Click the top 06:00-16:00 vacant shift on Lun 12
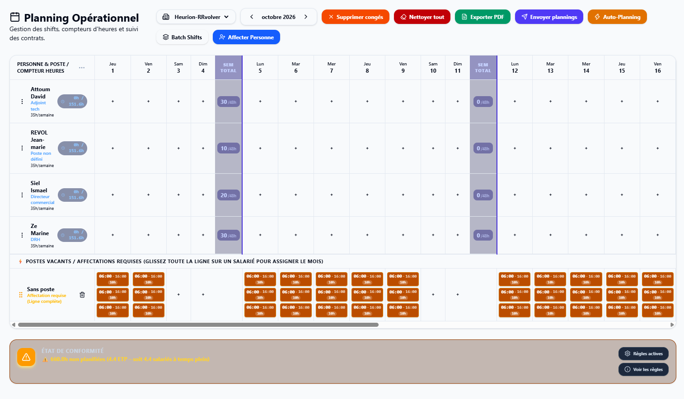This screenshot has width=684, height=399. click(515, 279)
